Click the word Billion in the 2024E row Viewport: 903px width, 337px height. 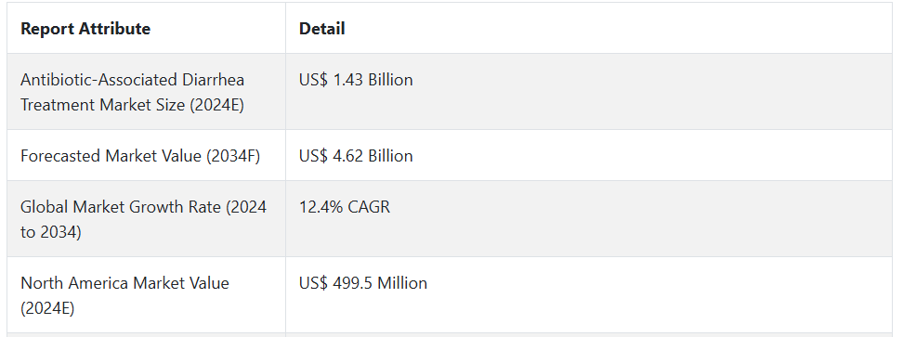(390, 80)
